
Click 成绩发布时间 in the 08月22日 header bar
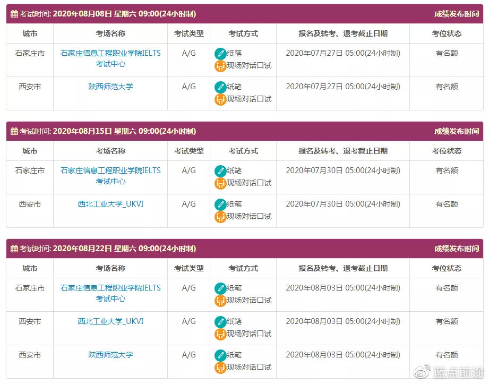(456, 249)
